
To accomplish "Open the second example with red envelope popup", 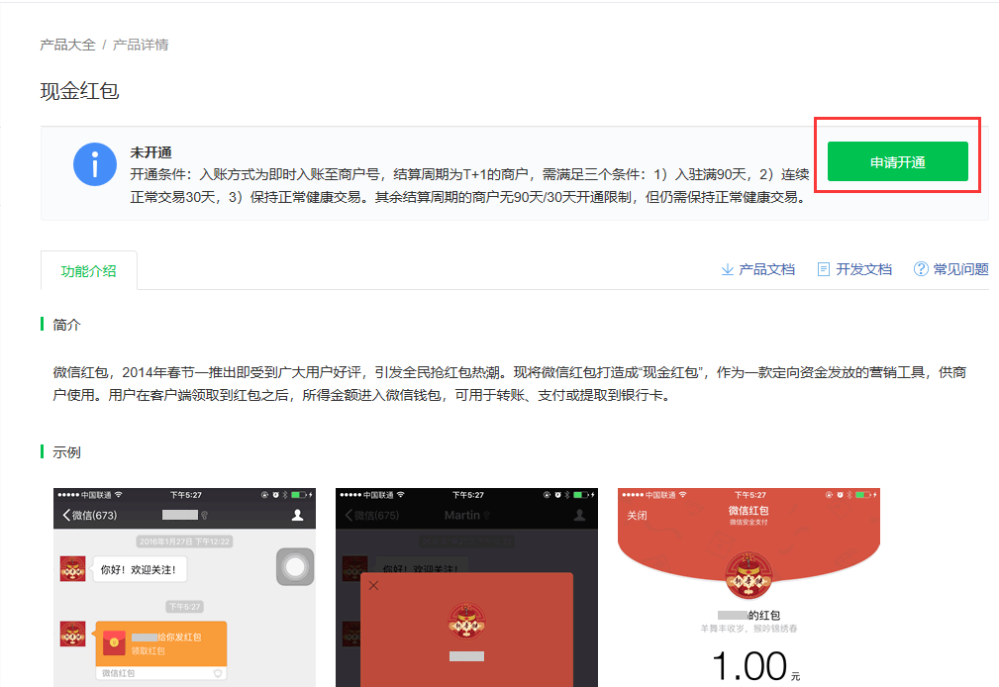I will tap(466, 588).
